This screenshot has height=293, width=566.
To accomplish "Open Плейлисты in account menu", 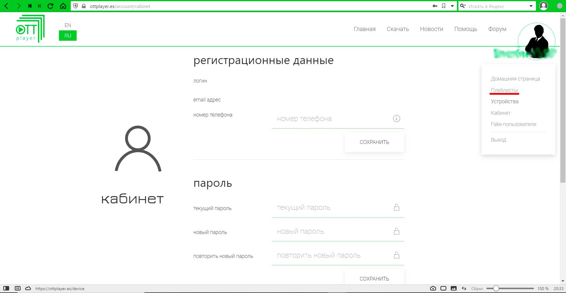I will pyautogui.click(x=504, y=90).
